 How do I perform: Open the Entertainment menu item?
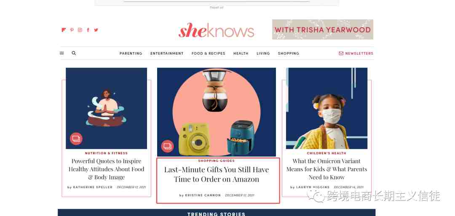167,53
